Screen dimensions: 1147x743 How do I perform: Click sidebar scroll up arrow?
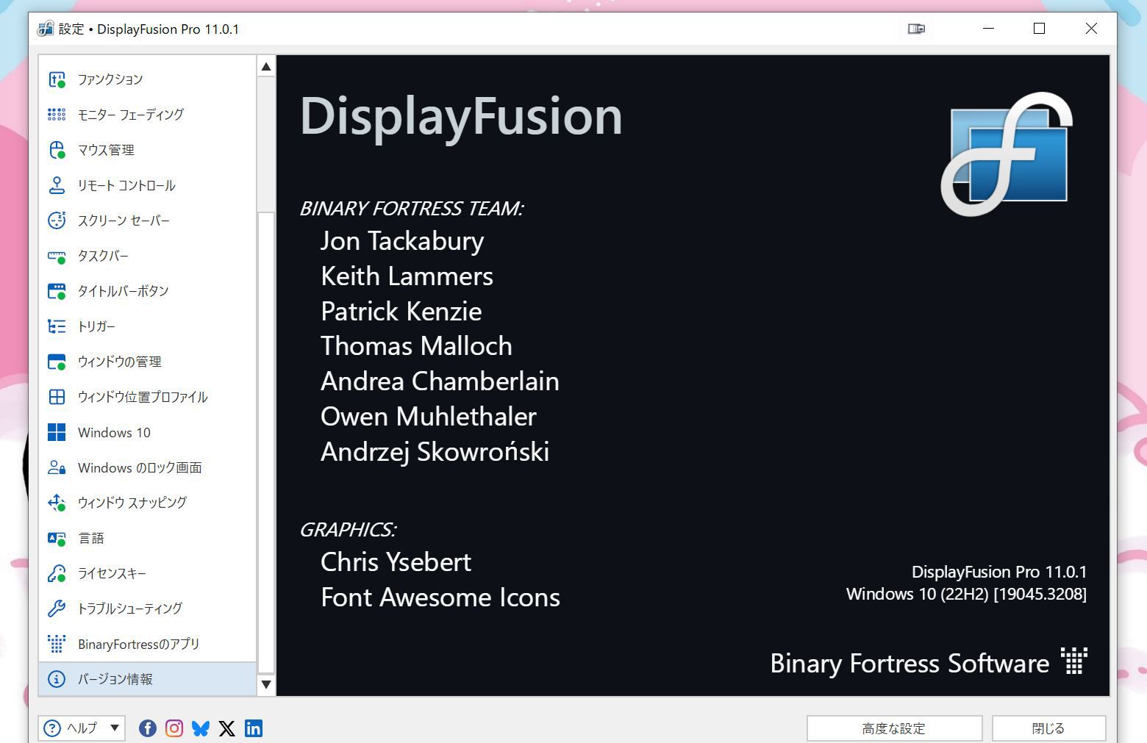tap(266, 67)
